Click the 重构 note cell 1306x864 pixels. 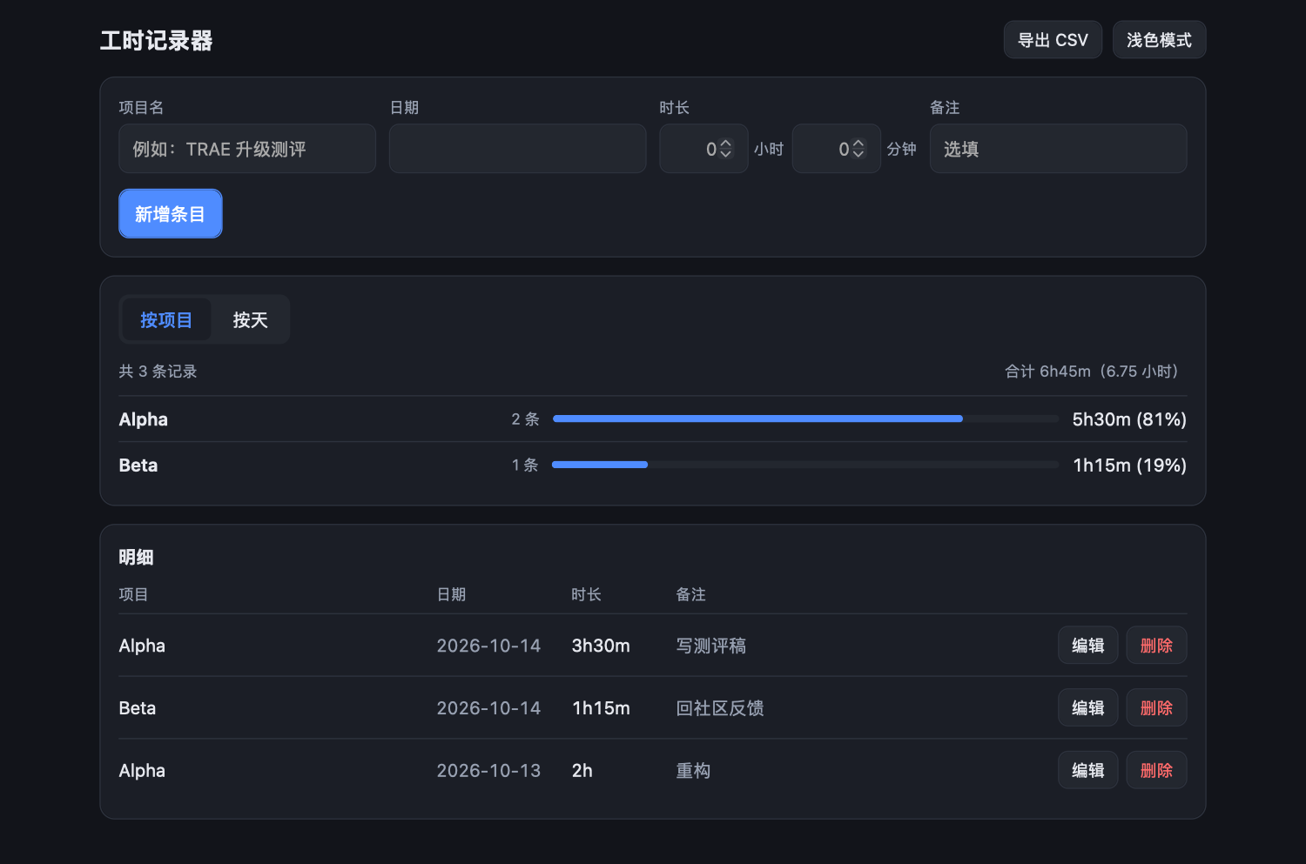pyautogui.click(x=694, y=771)
